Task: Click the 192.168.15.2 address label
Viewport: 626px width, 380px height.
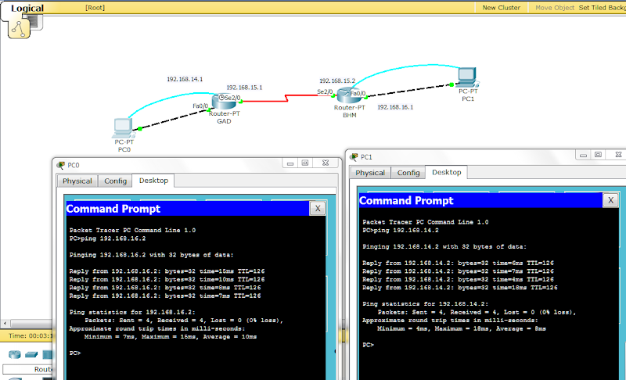Action: (337, 81)
